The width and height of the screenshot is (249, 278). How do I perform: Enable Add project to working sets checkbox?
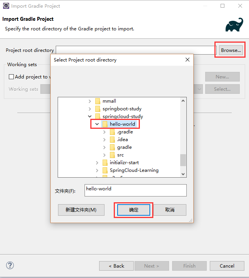(x=12, y=77)
